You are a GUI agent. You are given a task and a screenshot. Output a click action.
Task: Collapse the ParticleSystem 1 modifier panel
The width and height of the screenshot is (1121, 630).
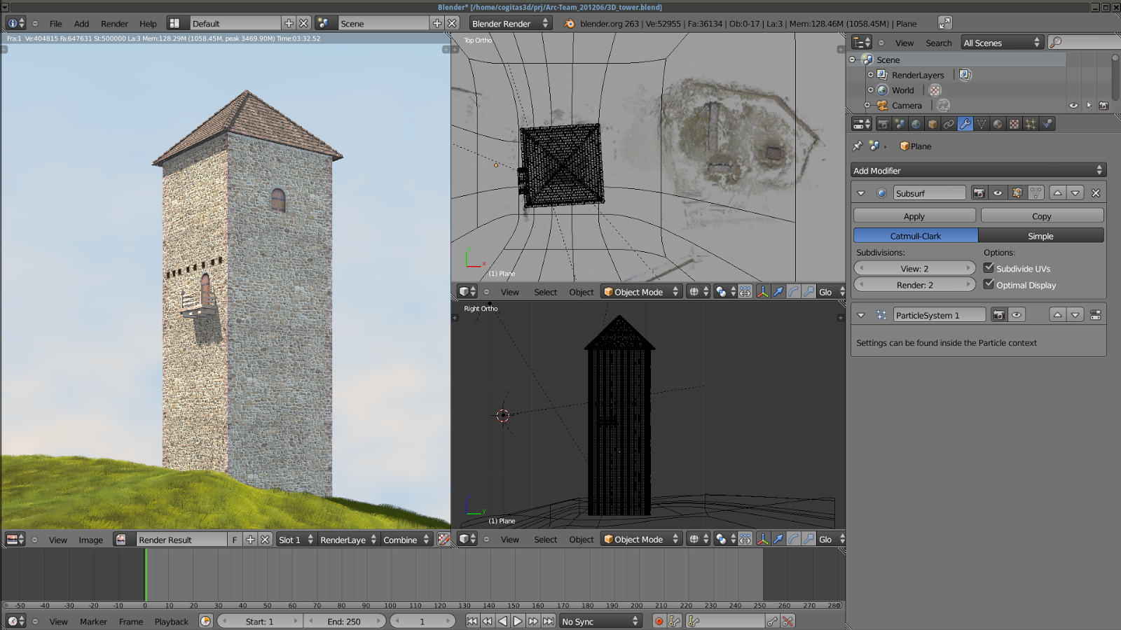coord(861,314)
